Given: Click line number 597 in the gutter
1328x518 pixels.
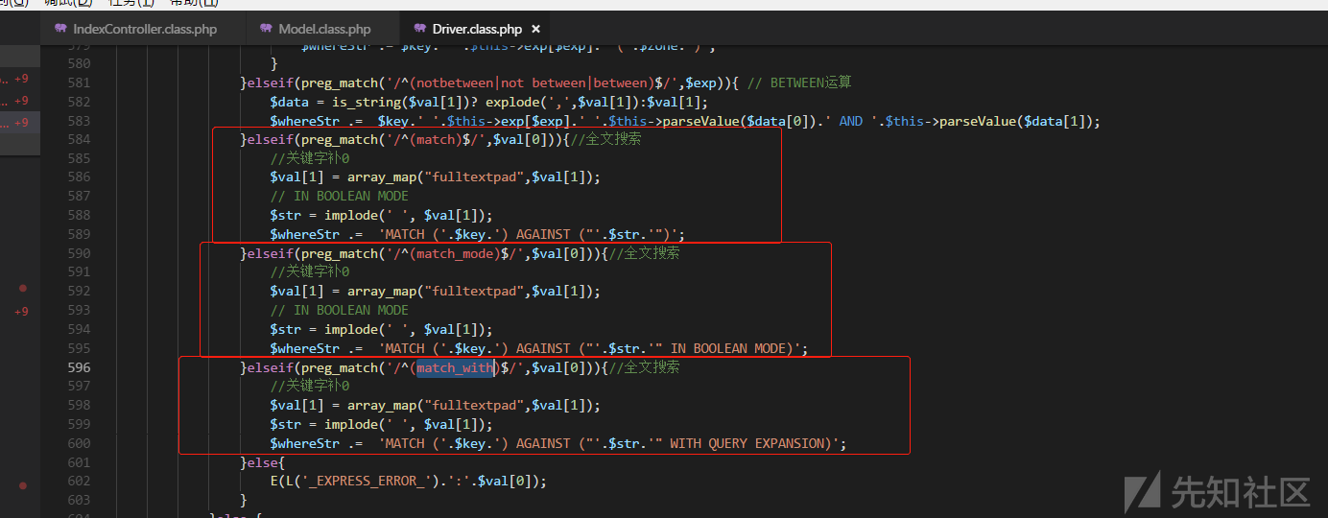Looking at the screenshot, I should pos(79,387).
